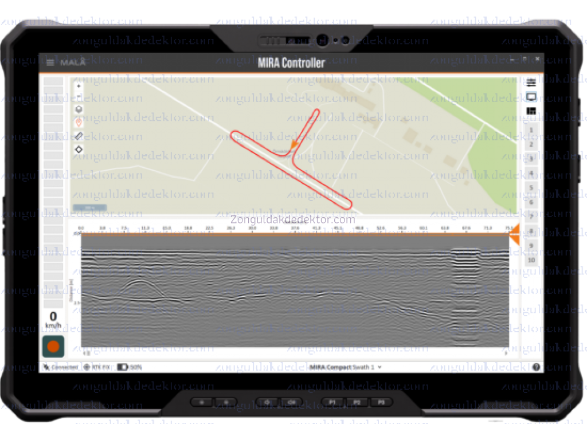Select channel 8 in the side list
The image size is (587, 440).
tap(531, 231)
